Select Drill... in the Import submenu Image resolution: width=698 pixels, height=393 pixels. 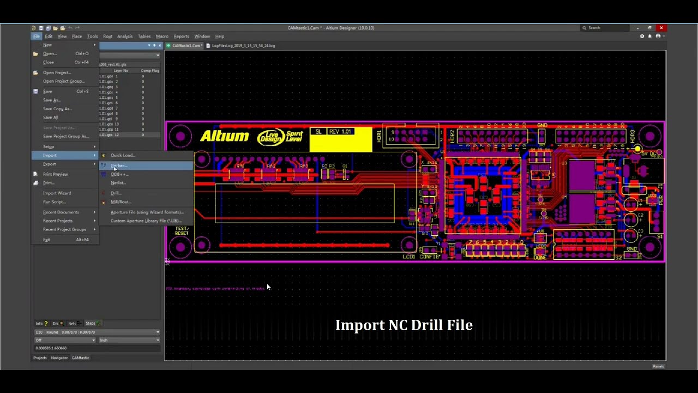tap(146, 193)
